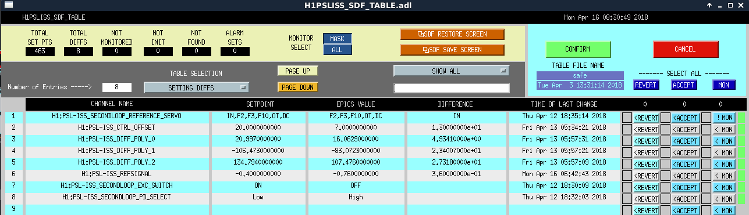This screenshot has width=749, height=215.
Task: Click the TOTAL DIFFS count 8
Action: [x=79, y=52]
